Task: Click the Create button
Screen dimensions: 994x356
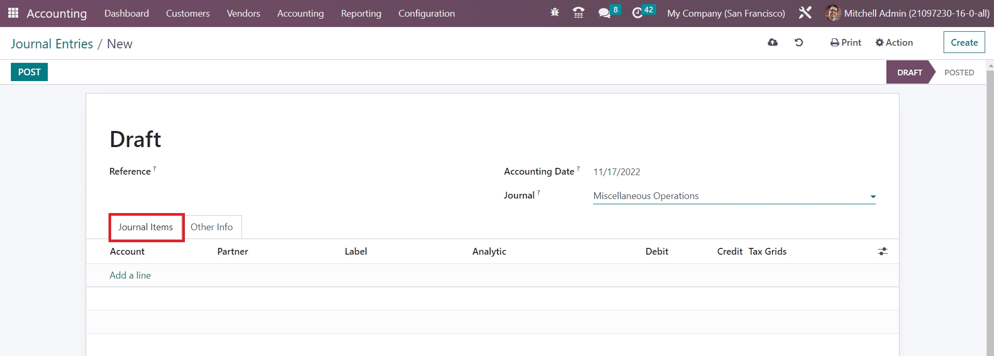Action: pos(964,43)
